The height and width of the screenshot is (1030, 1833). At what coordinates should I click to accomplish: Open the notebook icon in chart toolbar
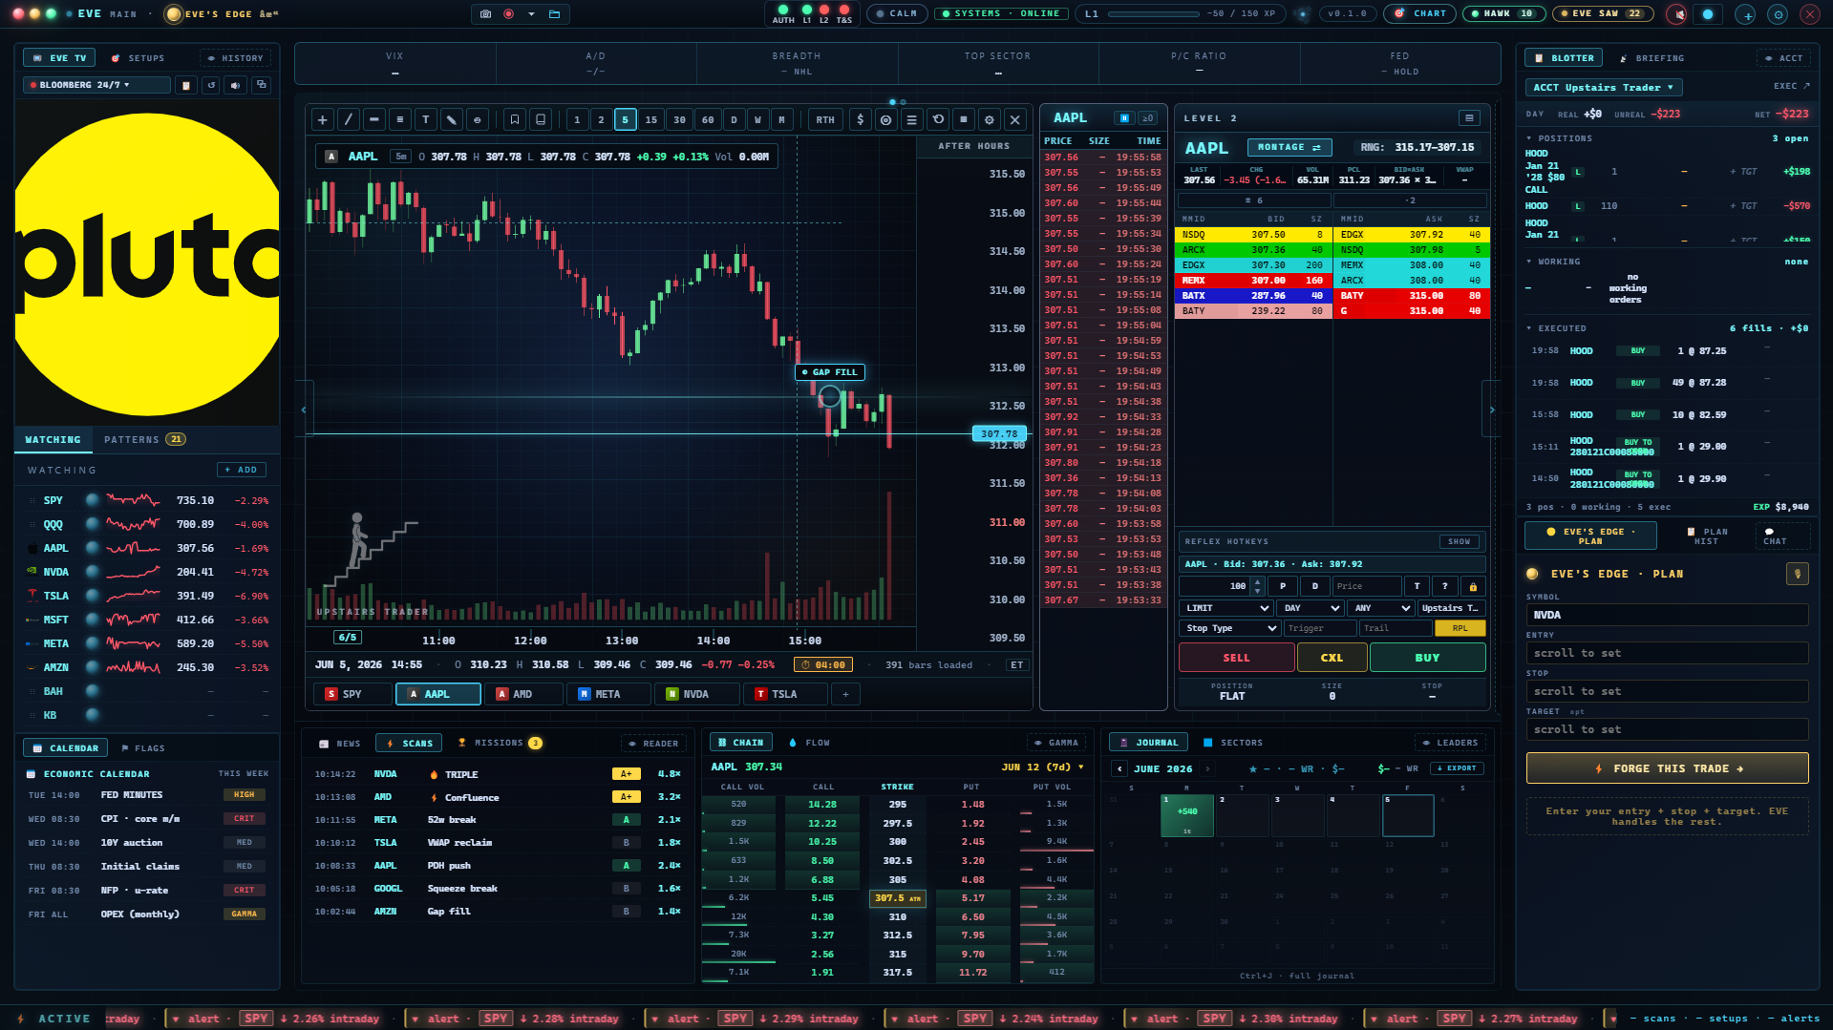(x=541, y=120)
